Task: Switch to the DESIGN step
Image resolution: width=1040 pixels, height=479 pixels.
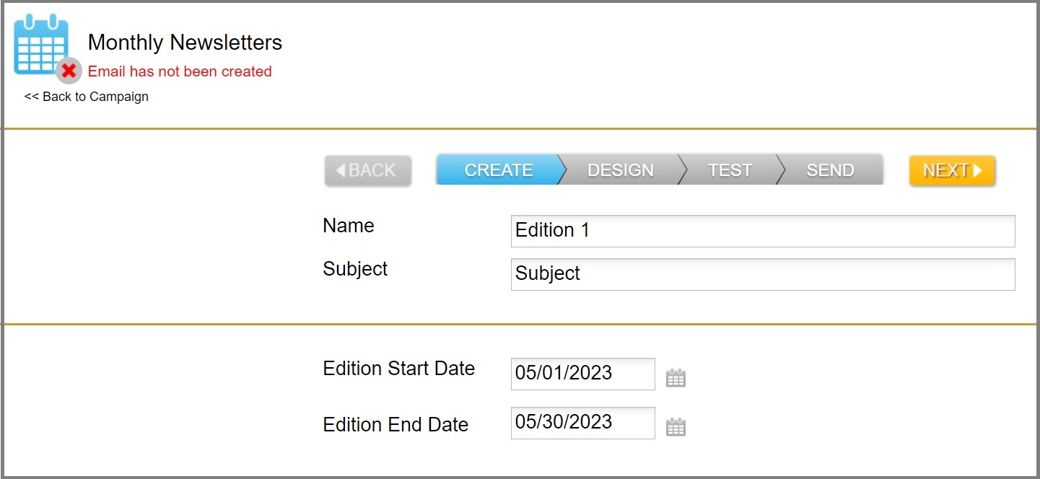Action: coord(620,170)
